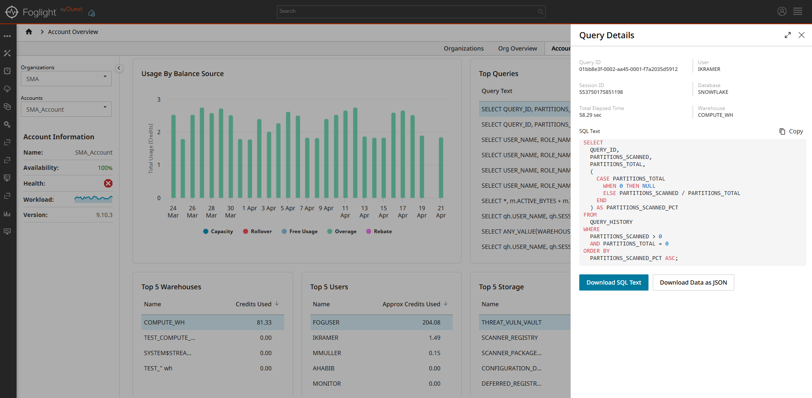Click the 21 Apr usage bar

pos(441,167)
